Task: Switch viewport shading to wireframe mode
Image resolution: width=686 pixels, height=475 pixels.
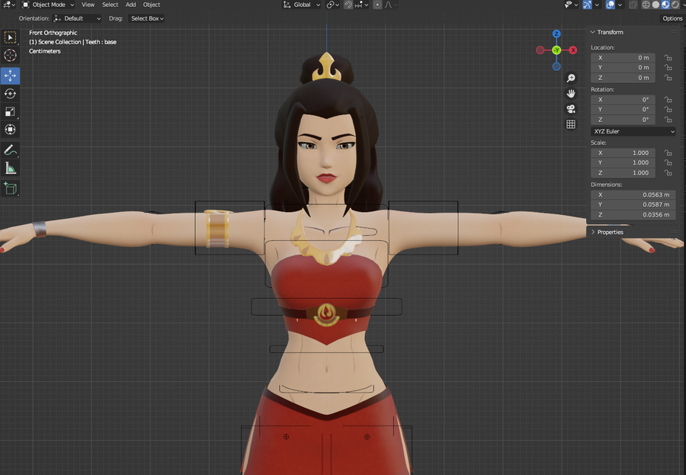Action: point(646,5)
